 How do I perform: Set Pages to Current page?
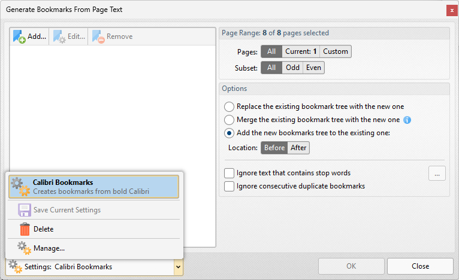point(300,51)
